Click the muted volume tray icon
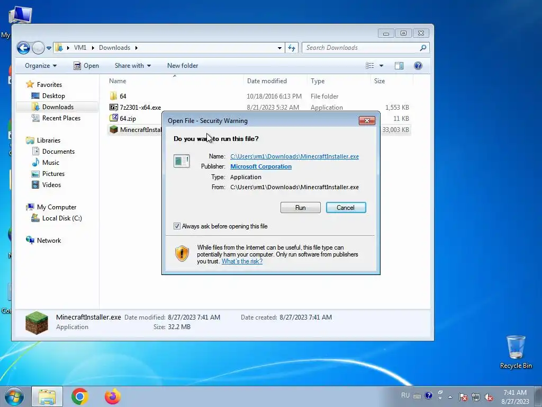542x407 pixels. pyautogui.click(x=489, y=397)
